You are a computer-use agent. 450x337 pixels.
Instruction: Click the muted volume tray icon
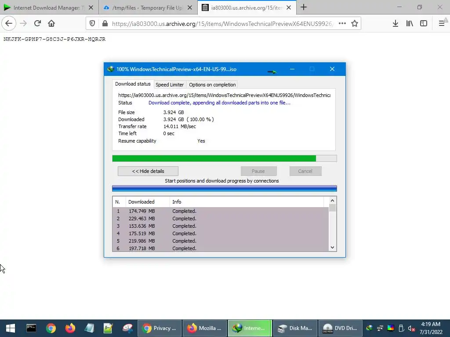click(x=411, y=328)
